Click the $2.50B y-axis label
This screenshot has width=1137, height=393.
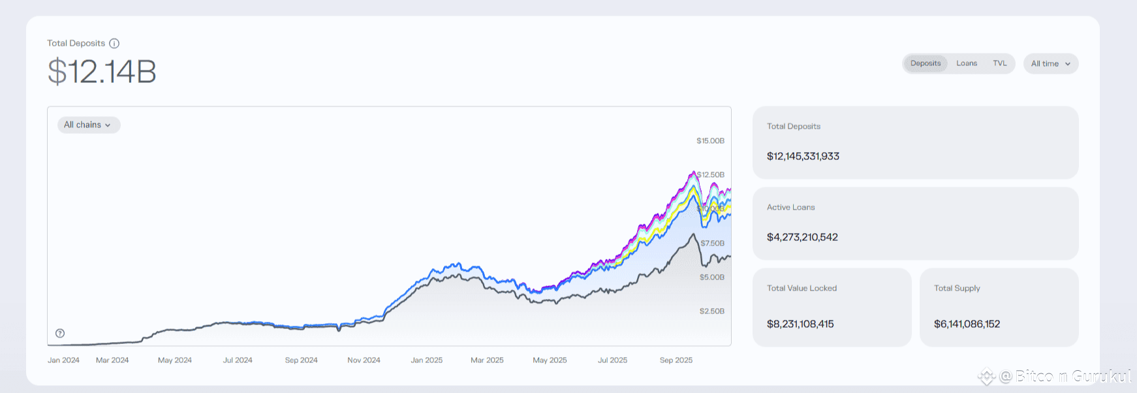click(x=711, y=311)
